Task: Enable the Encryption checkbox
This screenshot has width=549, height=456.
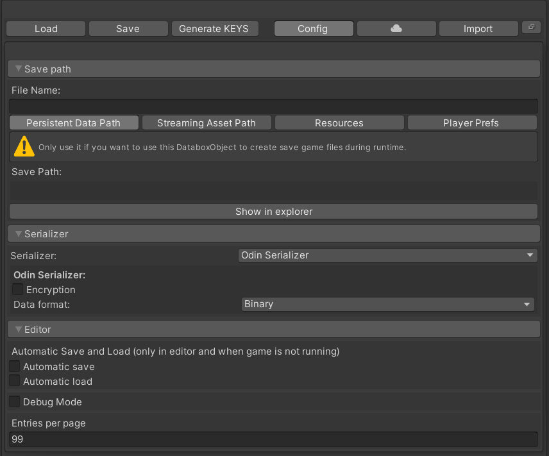Action: coord(18,290)
